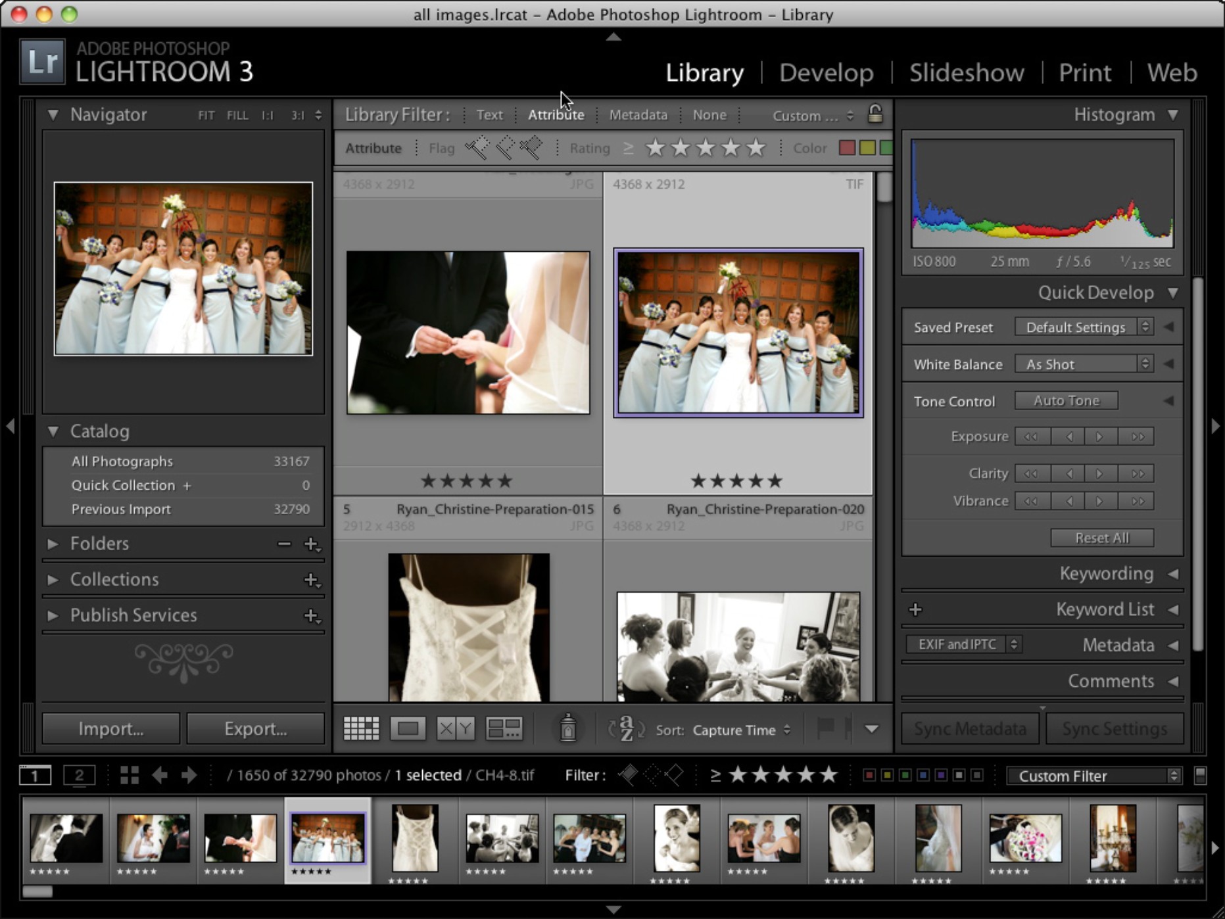Select All Photographs in Catalog
Viewport: 1225px width, 919px height.
click(x=184, y=461)
